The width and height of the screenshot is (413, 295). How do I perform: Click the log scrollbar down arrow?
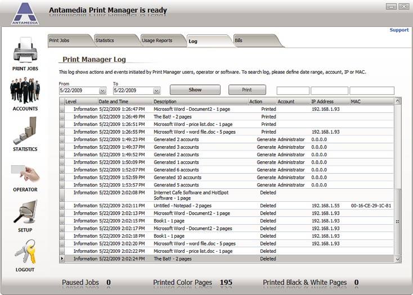[398, 259]
